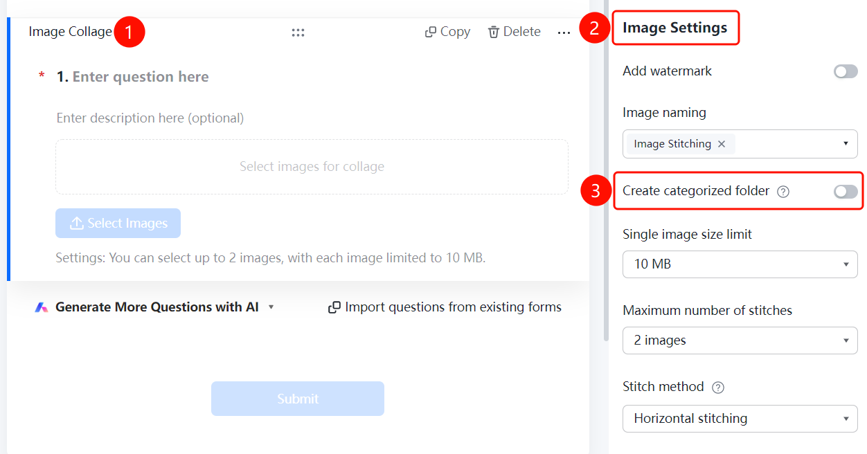This screenshot has height=454, width=867.
Task: Click Import questions from existing forms
Action: point(445,307)
